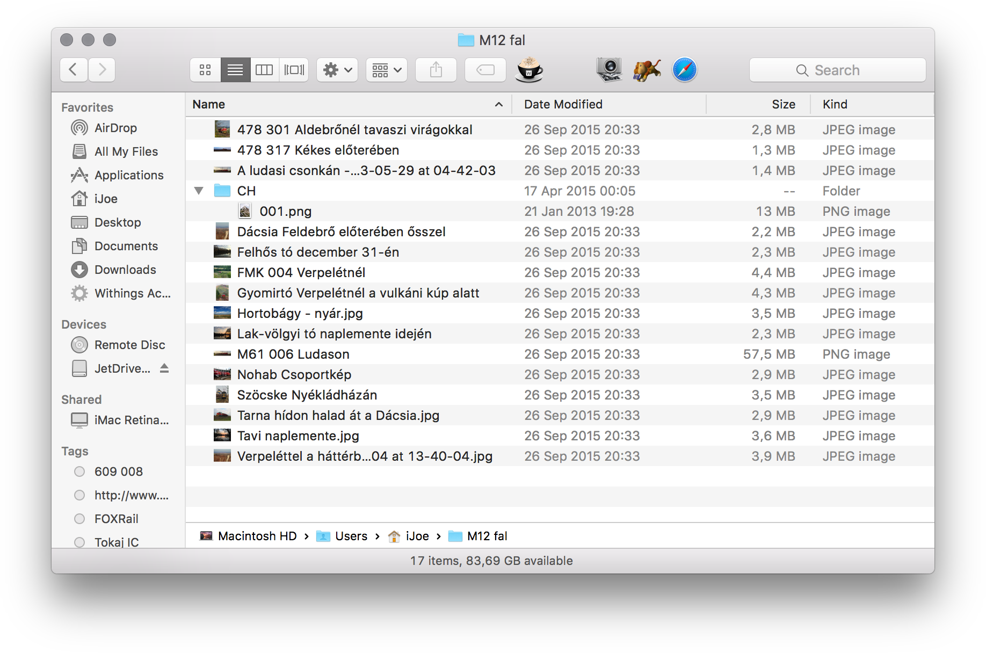
Task: Eject the JetDrive device
Action: [164, 368]
